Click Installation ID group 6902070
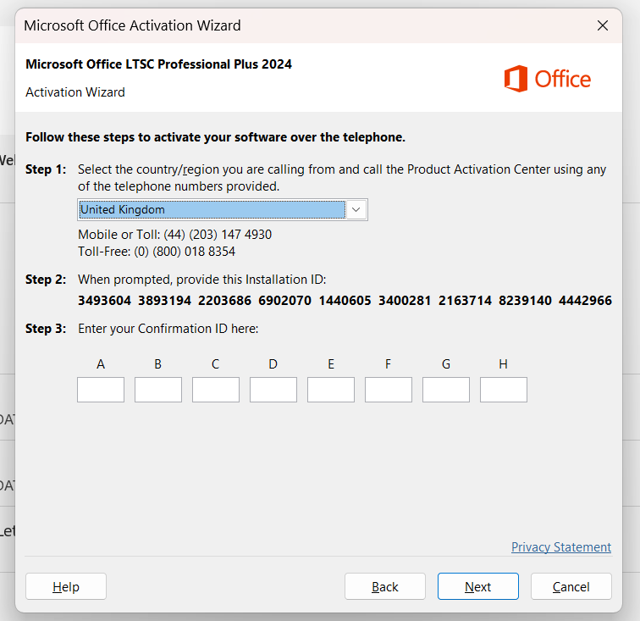The image size is (640, 621). [285, 301]
